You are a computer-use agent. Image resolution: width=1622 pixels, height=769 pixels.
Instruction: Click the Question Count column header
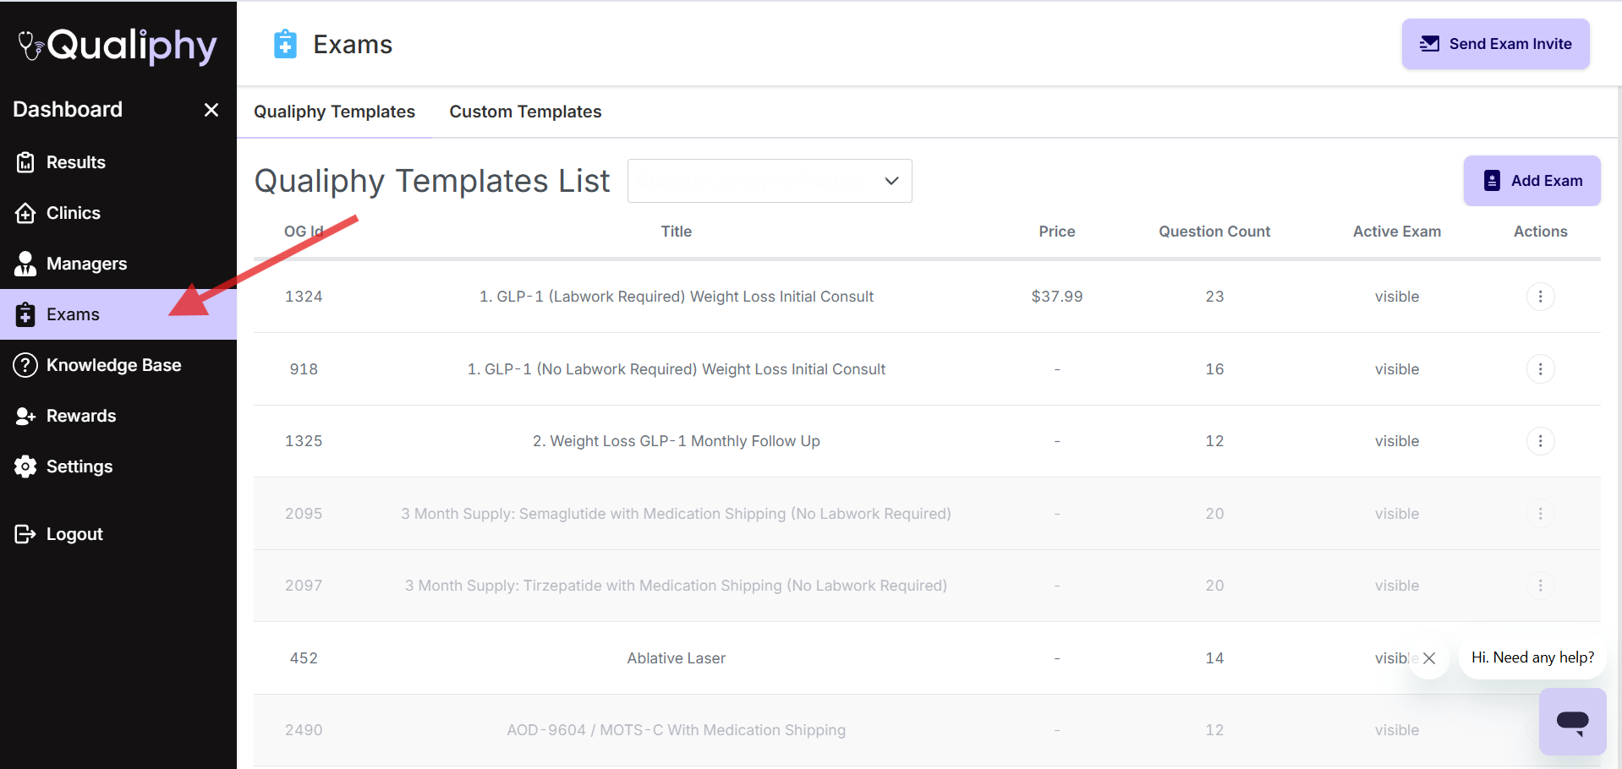(x=1214, y=232)
